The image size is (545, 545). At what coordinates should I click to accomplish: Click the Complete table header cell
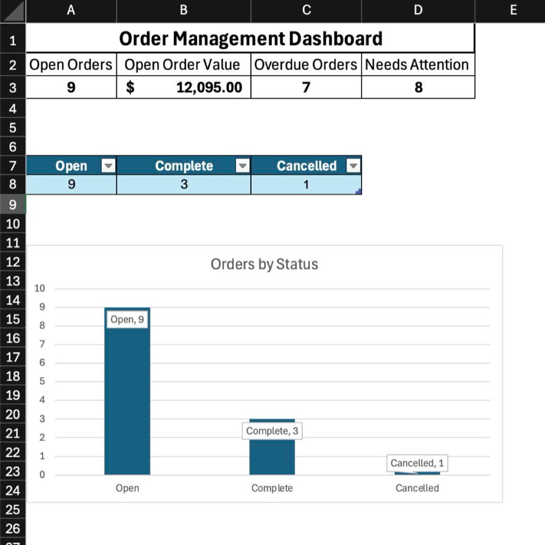coord(183,166)
